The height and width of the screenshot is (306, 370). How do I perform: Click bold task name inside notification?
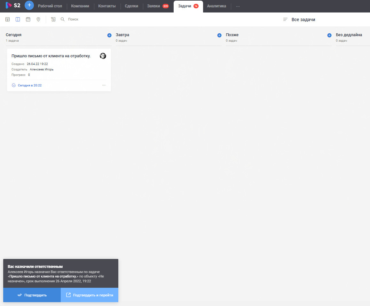pyautogui.click(x=43, y=276)
